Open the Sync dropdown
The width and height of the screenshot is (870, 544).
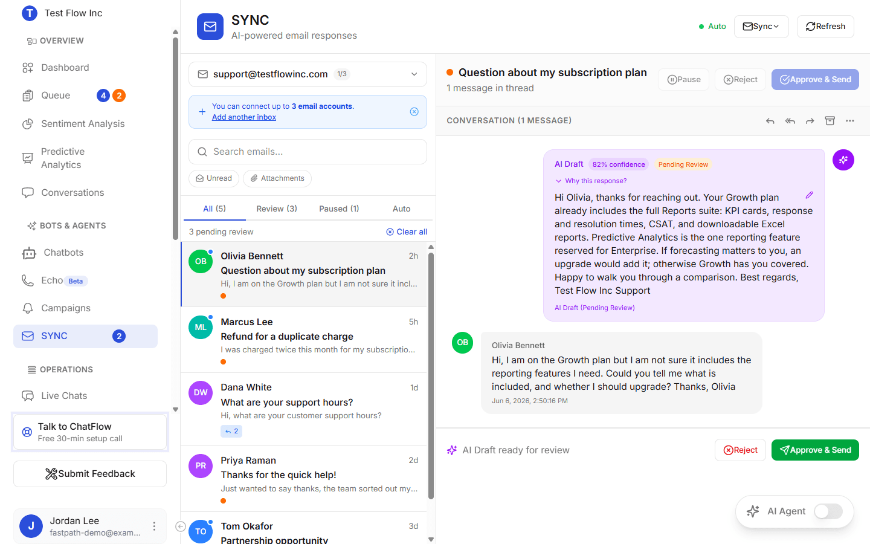[x=761, y=27]
